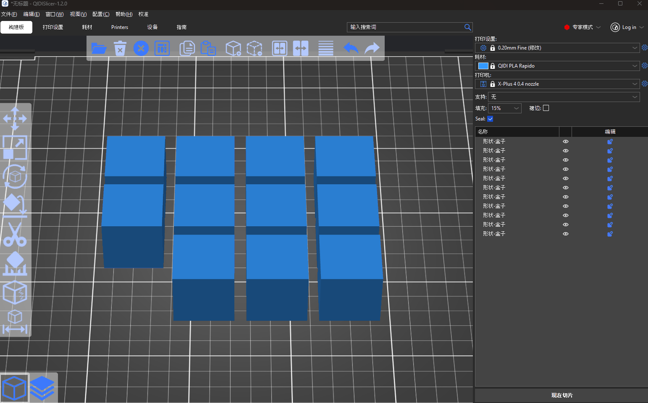Select the Place on face tool

(15, 205)
